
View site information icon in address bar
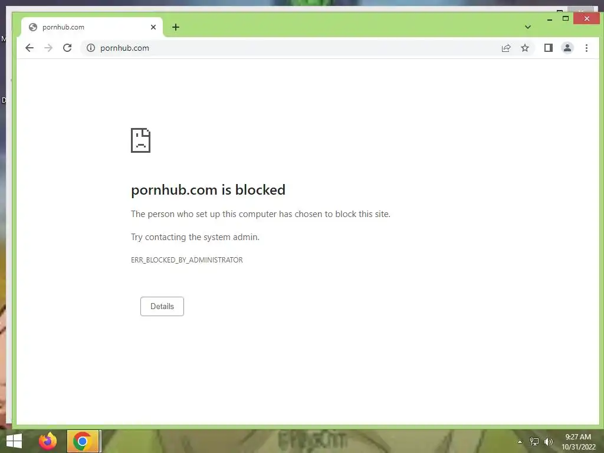[x=90, y=48]
